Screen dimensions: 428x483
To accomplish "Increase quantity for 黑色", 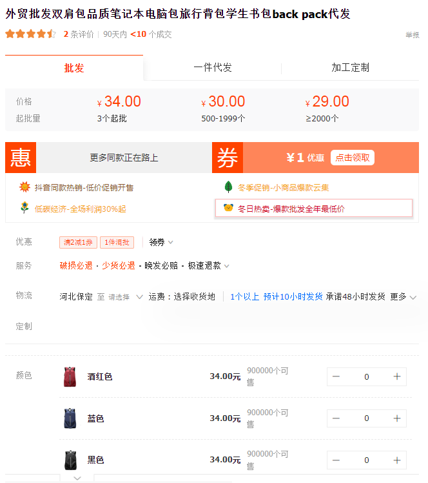I will tap(397, 460).
